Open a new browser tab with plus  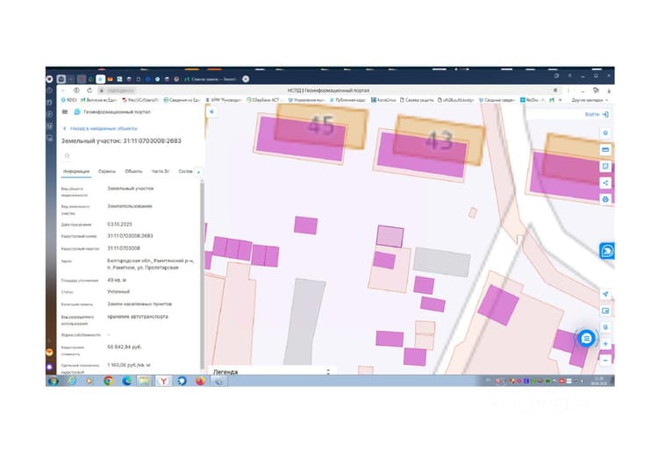pyautogui.click(x=246, y=79)
